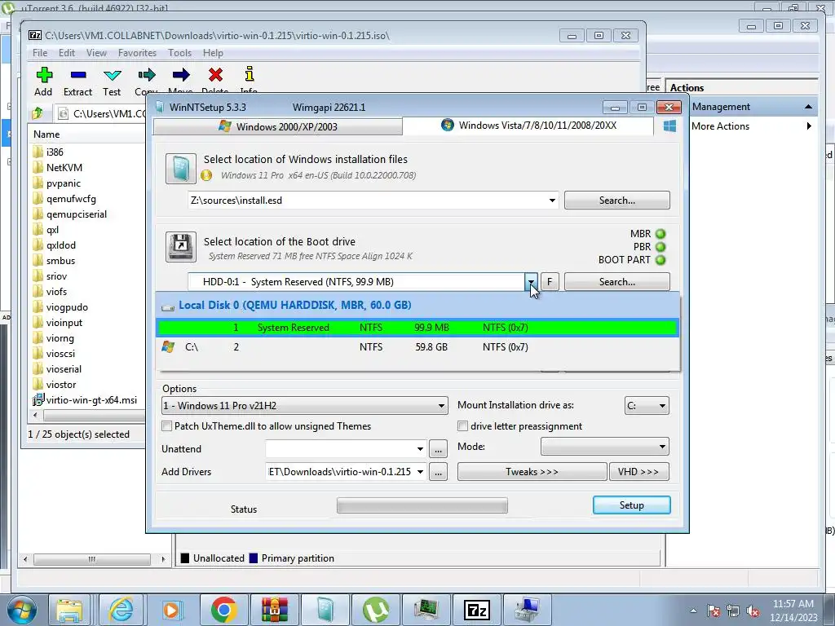The image size is (835, 626).
Task: Switch to WinNTSetup taskbar icon
Action: click(325, 610)
